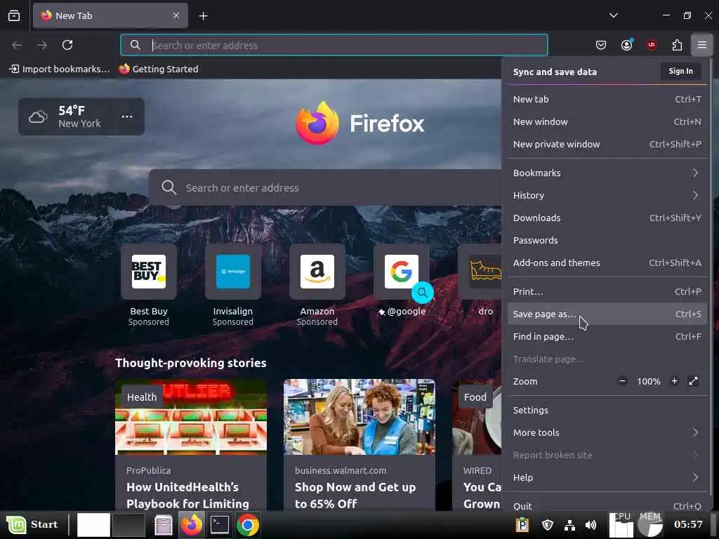Expand the History submenu
Image resolution: width=719 pixels, height=539 pixels.
(607, 196)
